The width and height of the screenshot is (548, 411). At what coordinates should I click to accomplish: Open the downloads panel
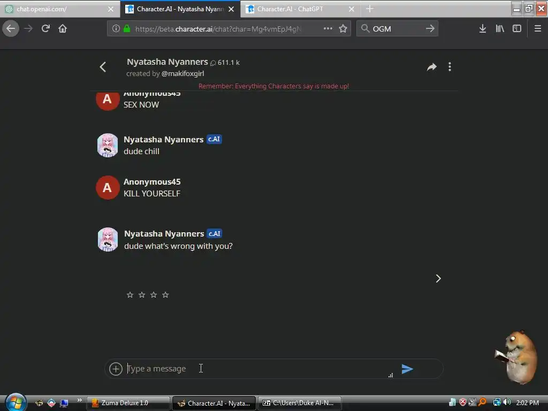(x=483, y=29)
